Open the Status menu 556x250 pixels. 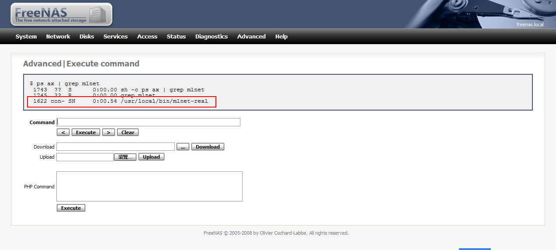click(x=176, y=37)
